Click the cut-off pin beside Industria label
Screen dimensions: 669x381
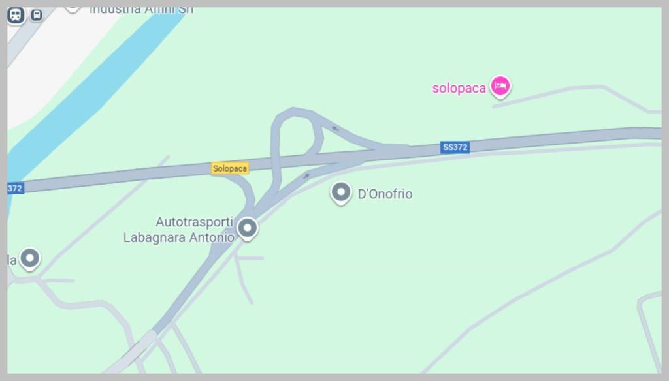[73, 9]
